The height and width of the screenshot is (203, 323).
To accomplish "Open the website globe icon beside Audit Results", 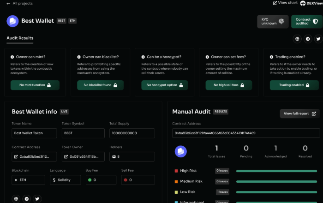I will pos(298,39).
